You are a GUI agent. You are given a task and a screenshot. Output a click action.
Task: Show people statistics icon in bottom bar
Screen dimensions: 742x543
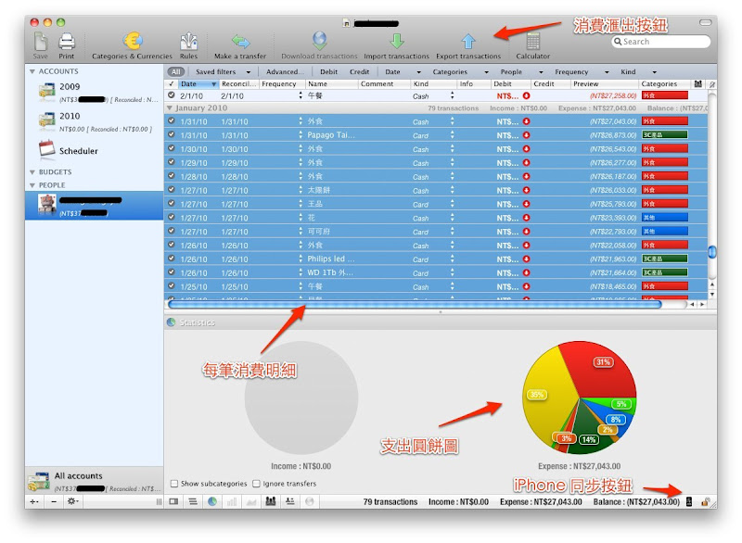[x=271, y=501]
